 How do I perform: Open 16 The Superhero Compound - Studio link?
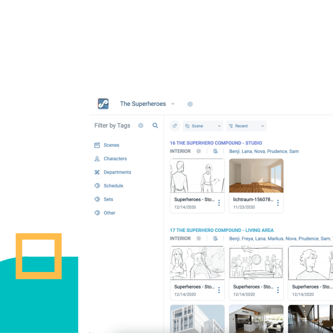point(216,143)
